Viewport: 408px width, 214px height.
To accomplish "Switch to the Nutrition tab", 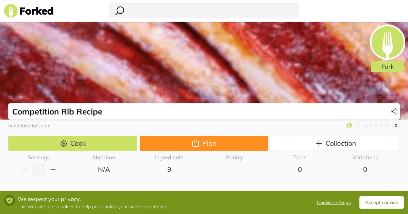I will tap(104, 163).
